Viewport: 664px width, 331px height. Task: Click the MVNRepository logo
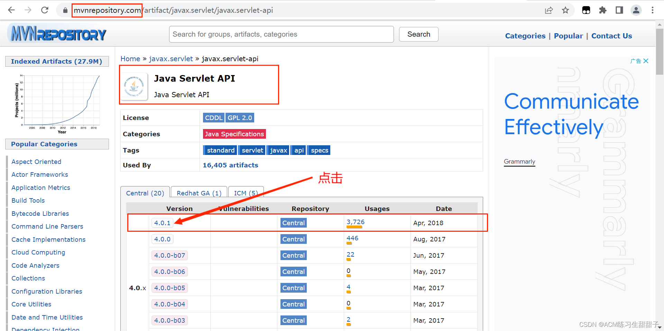(x=57, y=34)
